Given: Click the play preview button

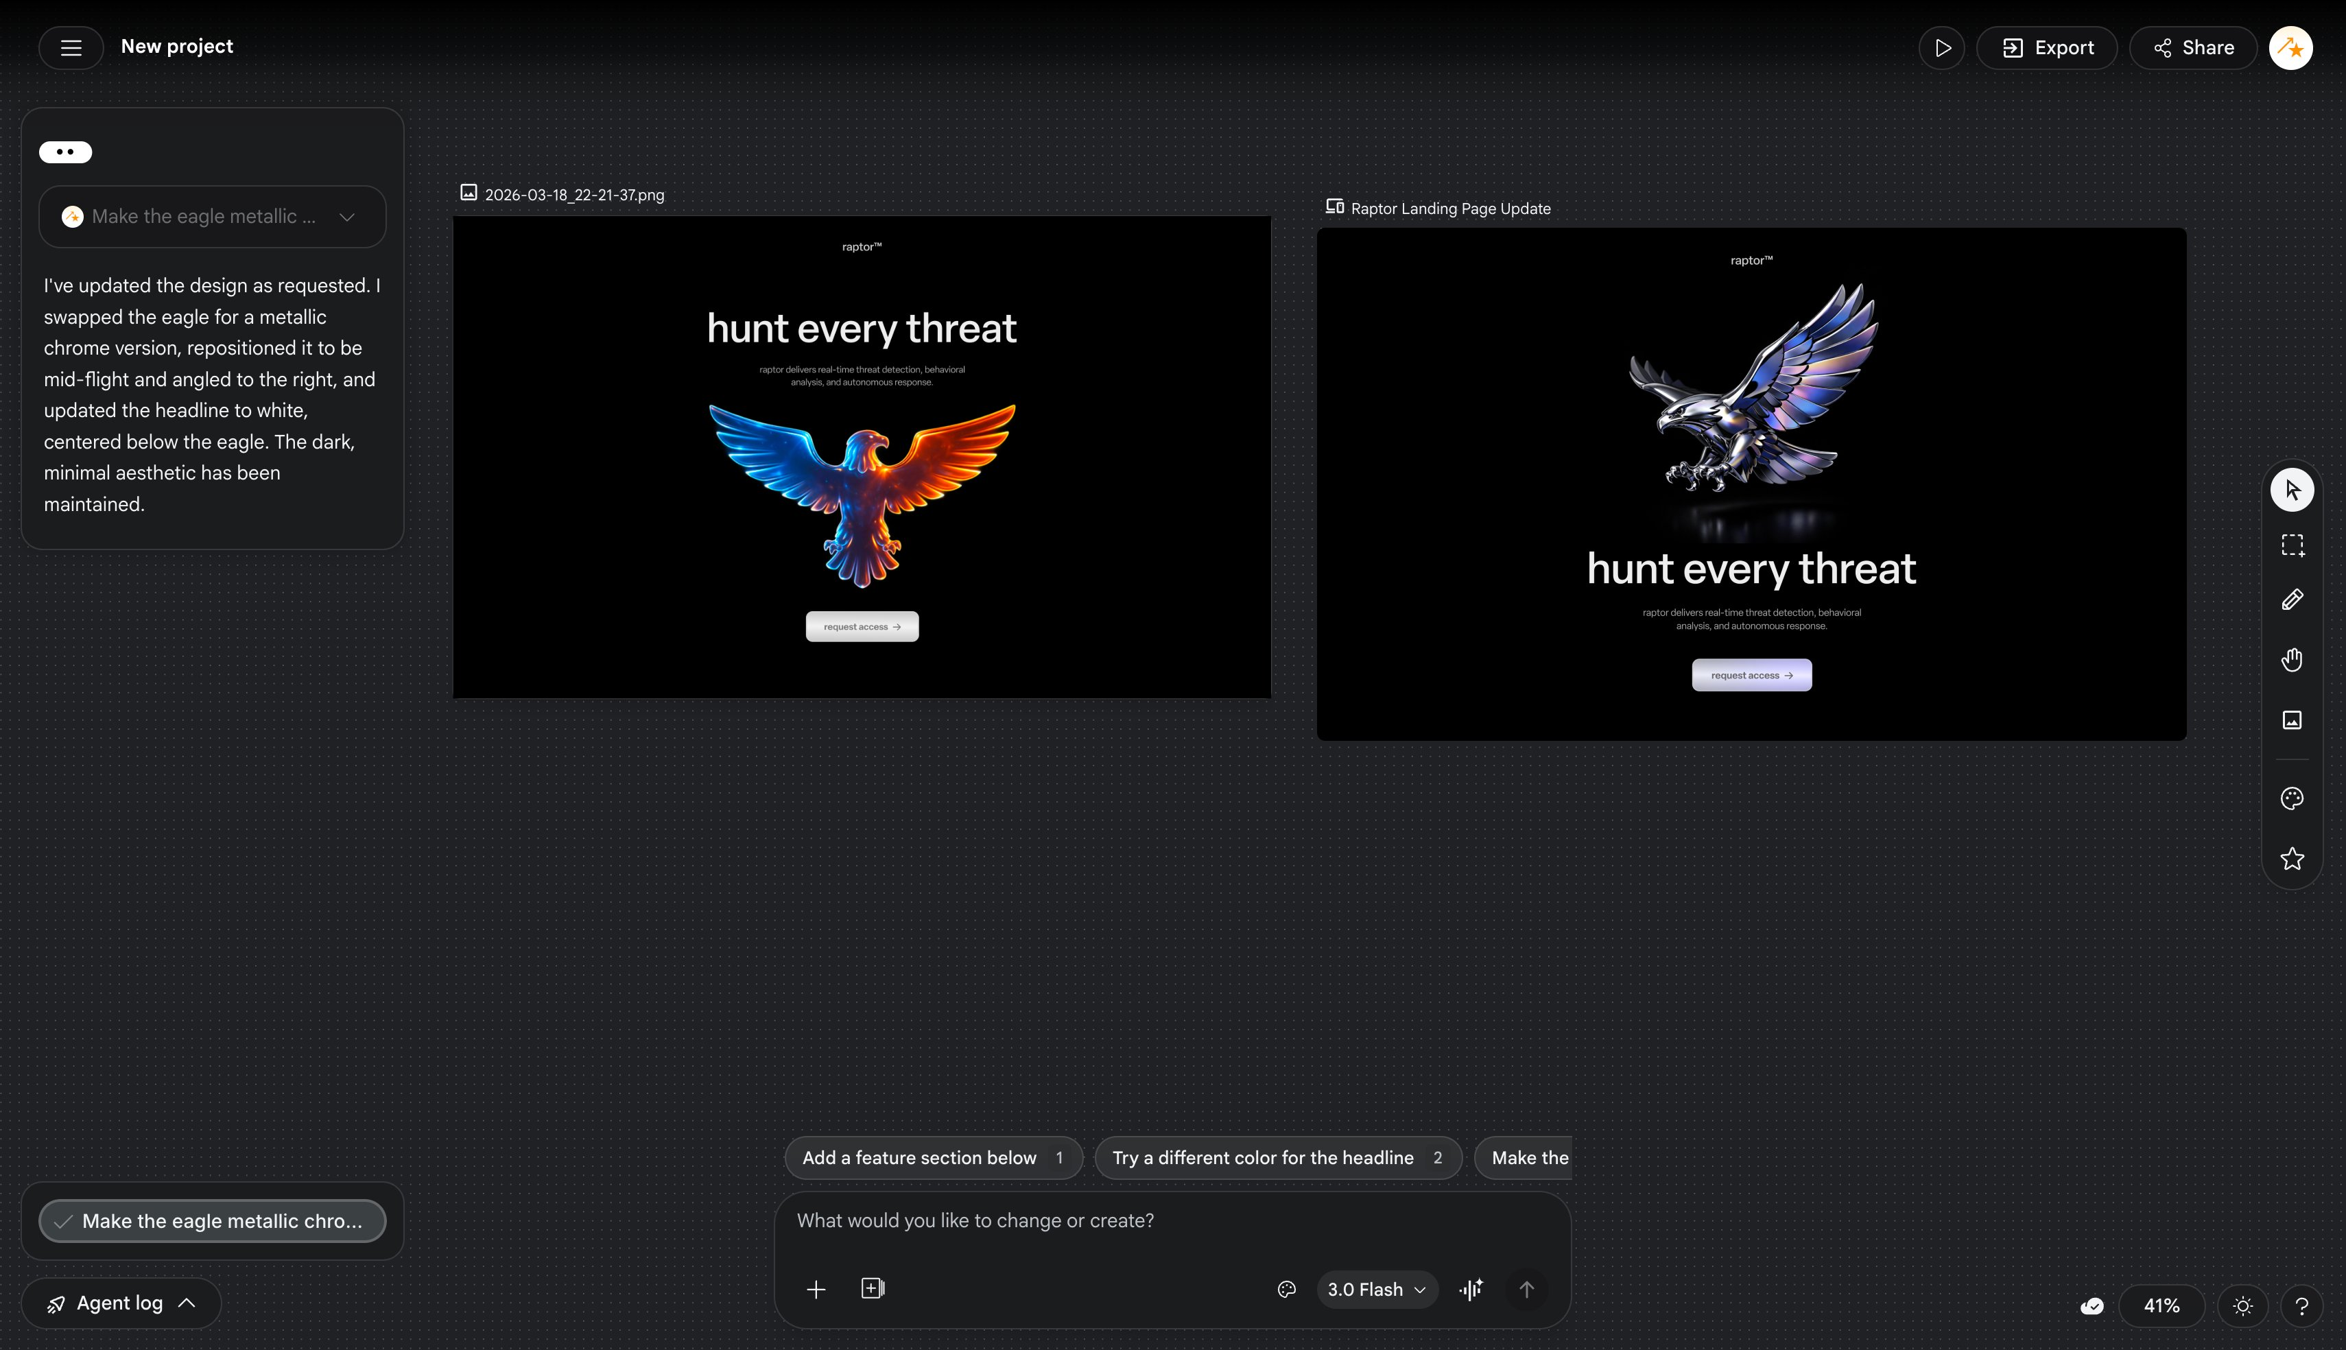Looking at the screenshot, I should pos(1941,48).
